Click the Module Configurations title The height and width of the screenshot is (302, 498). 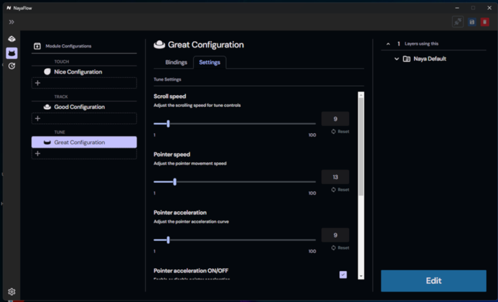click(68, 46)
